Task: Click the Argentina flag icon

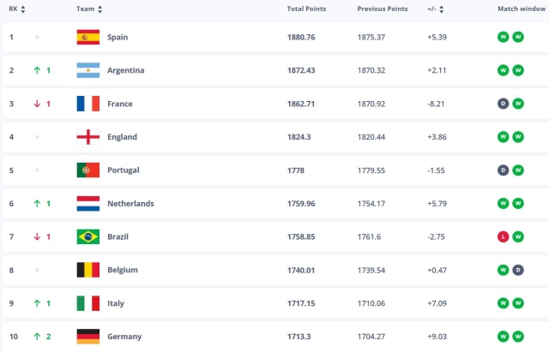Action: (x=88, y=70)
